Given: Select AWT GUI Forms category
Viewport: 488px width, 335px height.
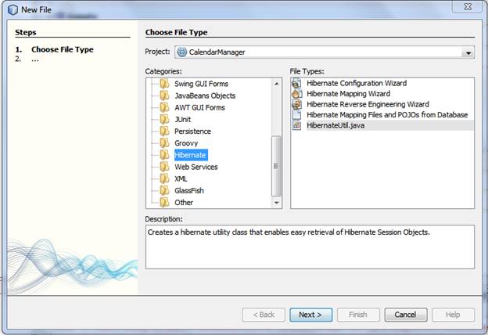Looking at the screenshot, I should tap(199, 107).
